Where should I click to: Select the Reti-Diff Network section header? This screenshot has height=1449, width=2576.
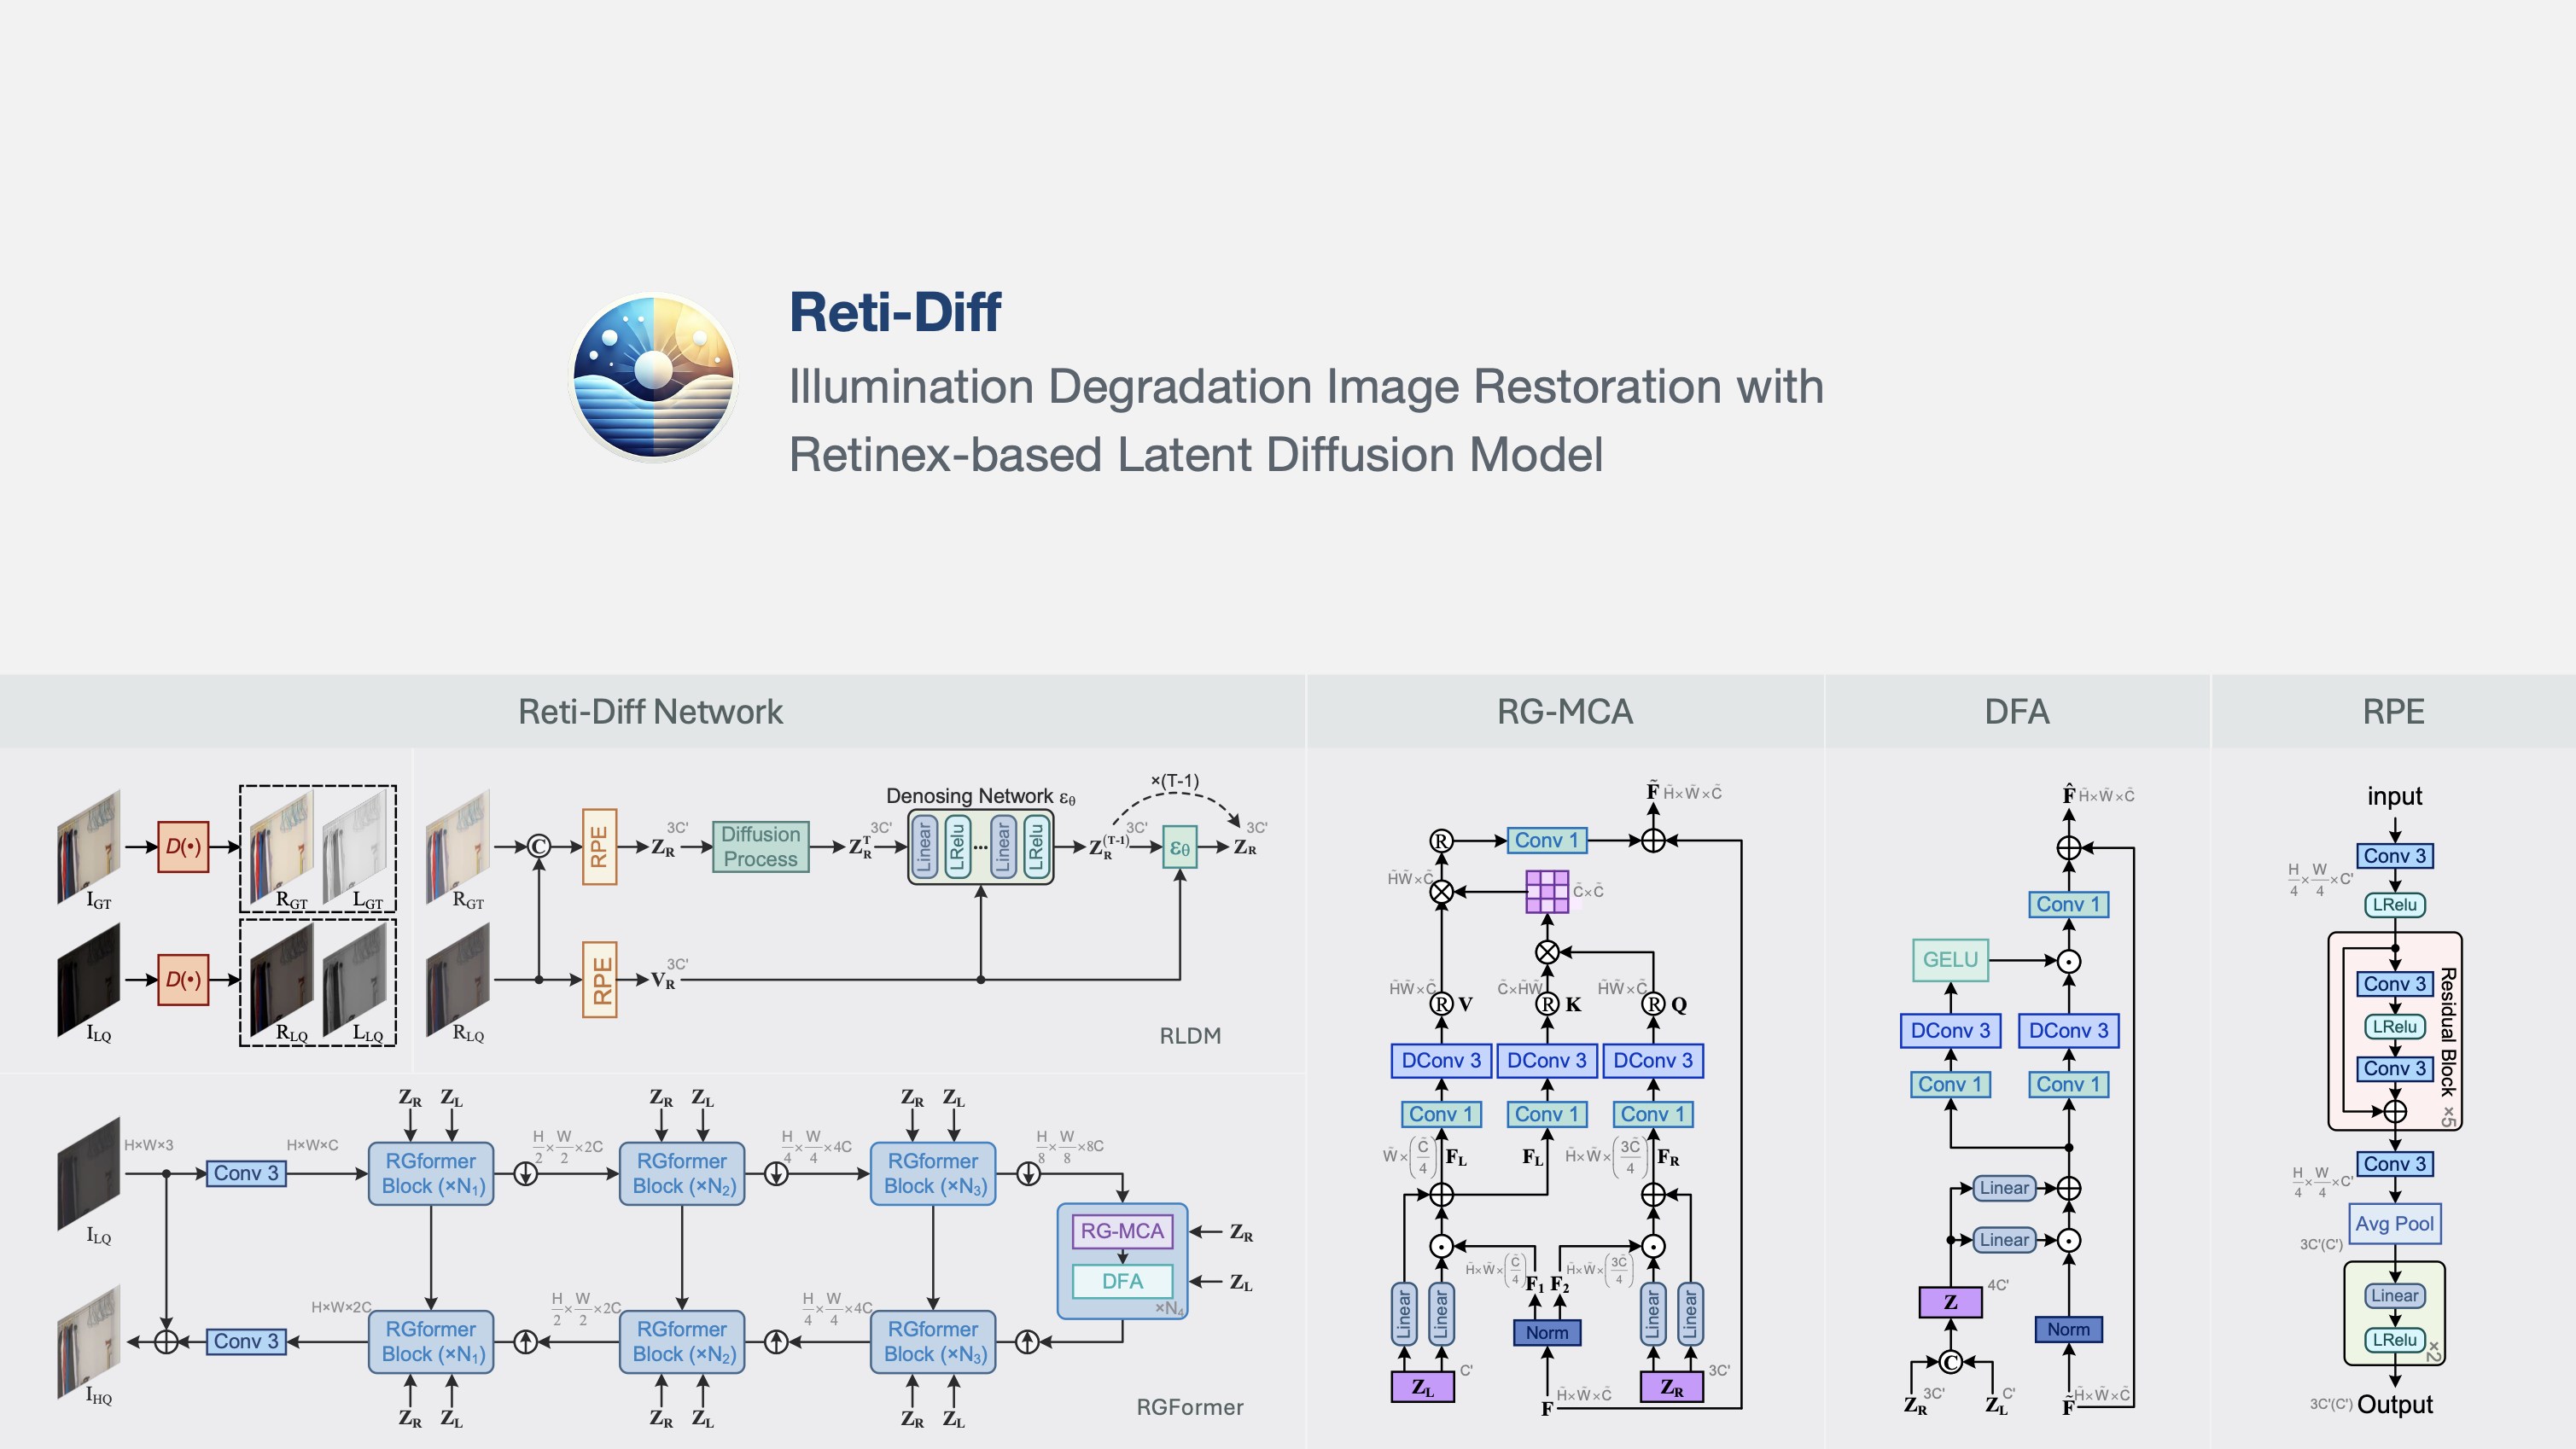tap(650, 712)
